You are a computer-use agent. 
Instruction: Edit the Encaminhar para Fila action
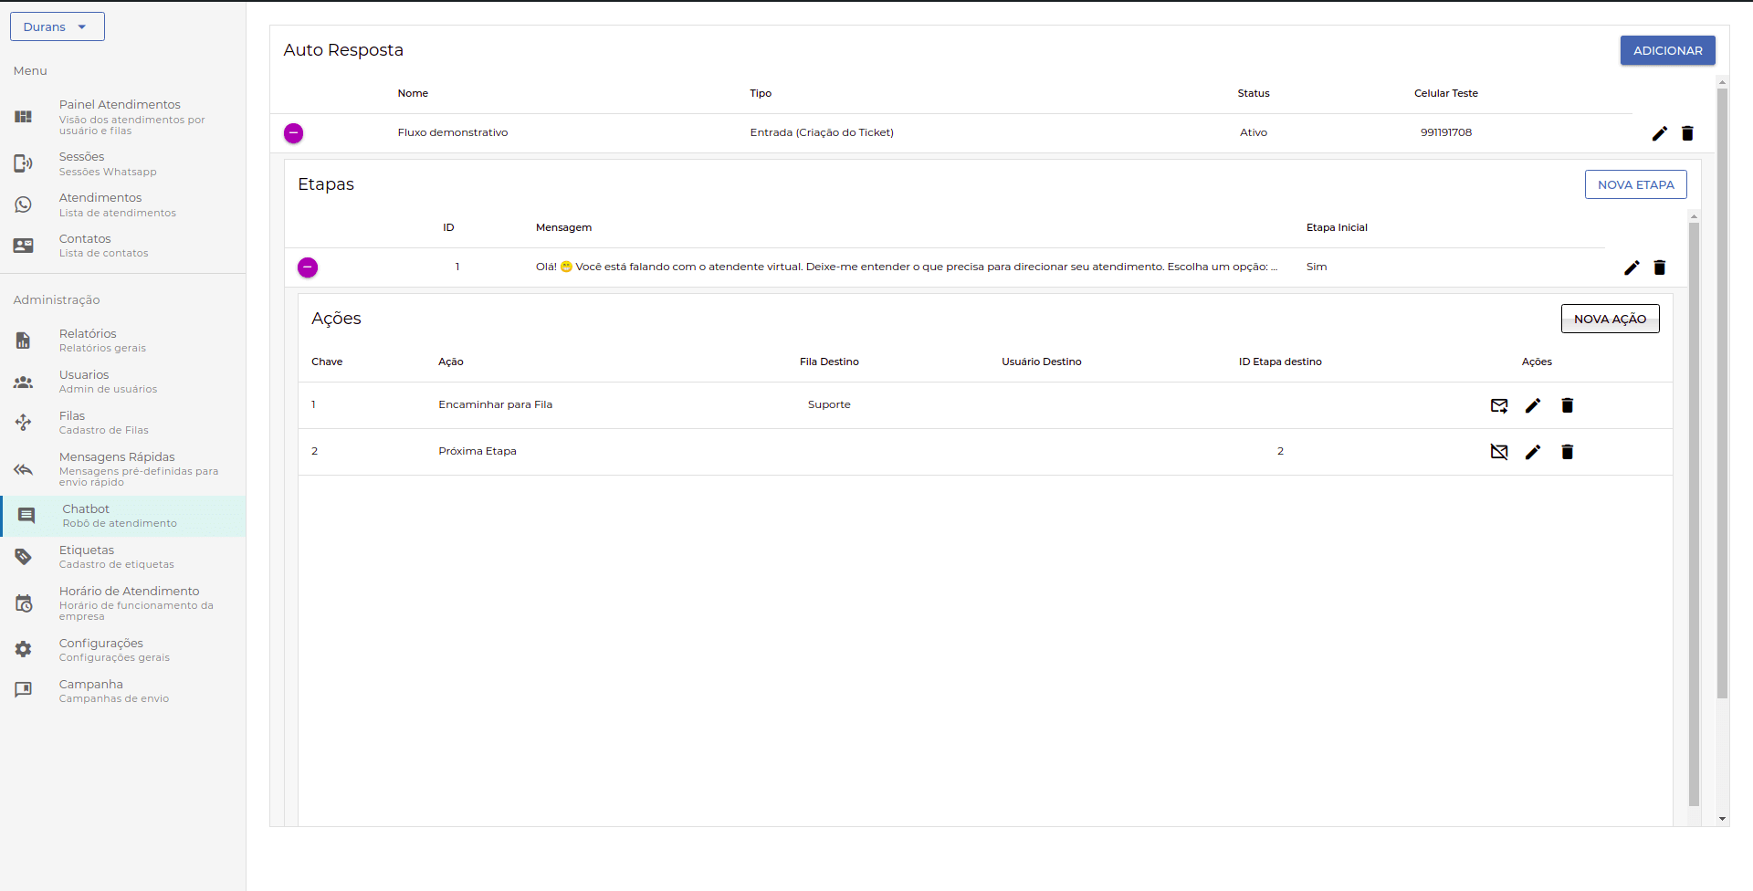1533,405
